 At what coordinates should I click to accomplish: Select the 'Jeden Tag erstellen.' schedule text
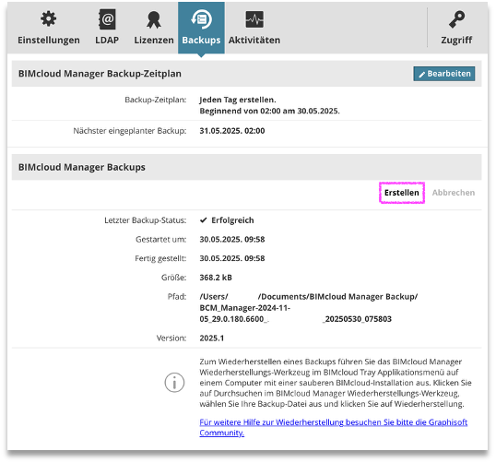click(238, 100)
